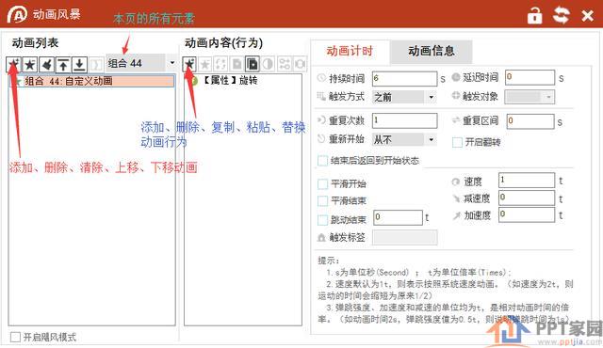
Task: Switch to the 动画信息 tab
Action: [x=432, y=51]
